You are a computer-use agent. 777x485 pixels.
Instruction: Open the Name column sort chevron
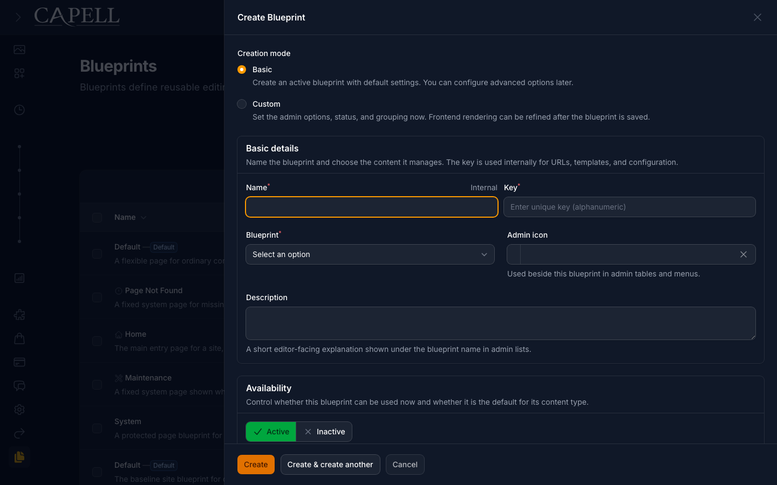[x=144, y=218]
